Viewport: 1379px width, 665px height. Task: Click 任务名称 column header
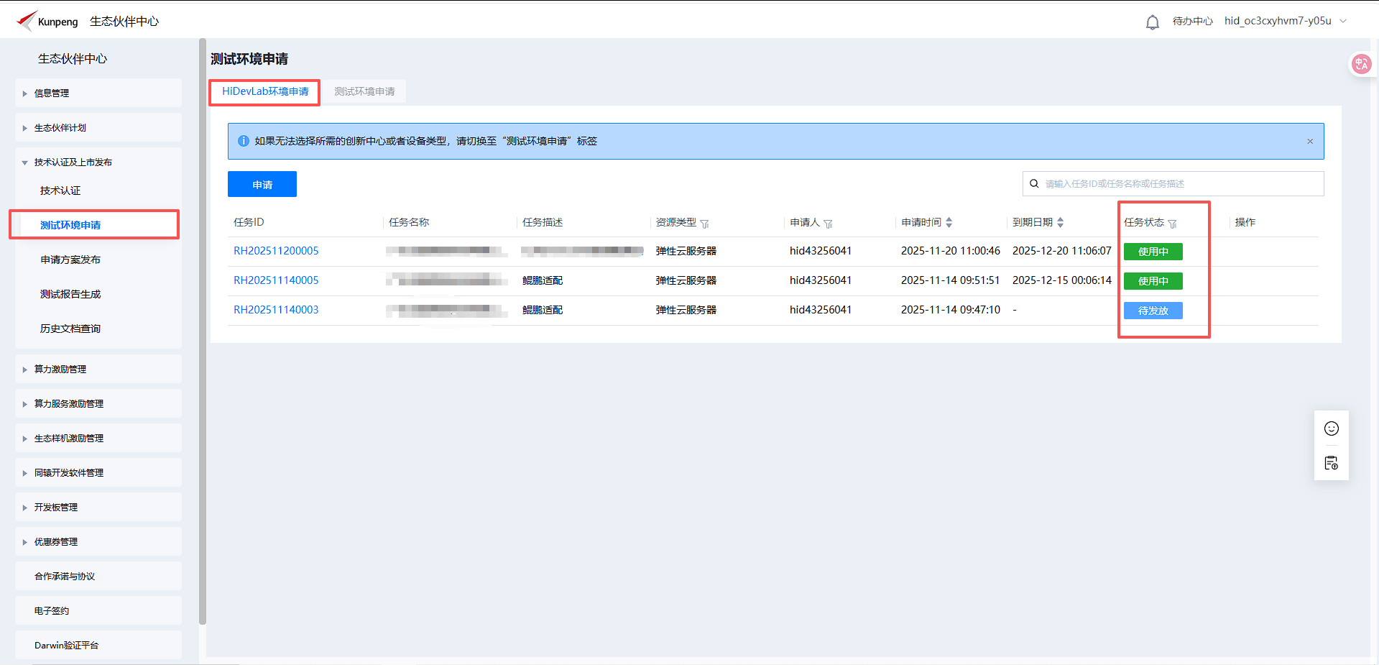tap(409, 222)
